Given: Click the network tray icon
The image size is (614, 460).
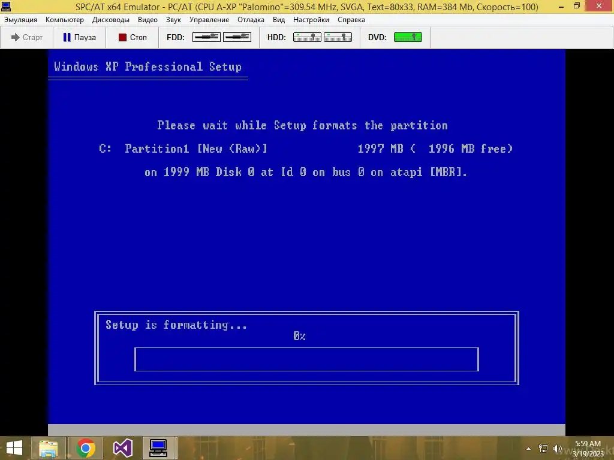Looking at the screenshot, I should click(543, 449).
